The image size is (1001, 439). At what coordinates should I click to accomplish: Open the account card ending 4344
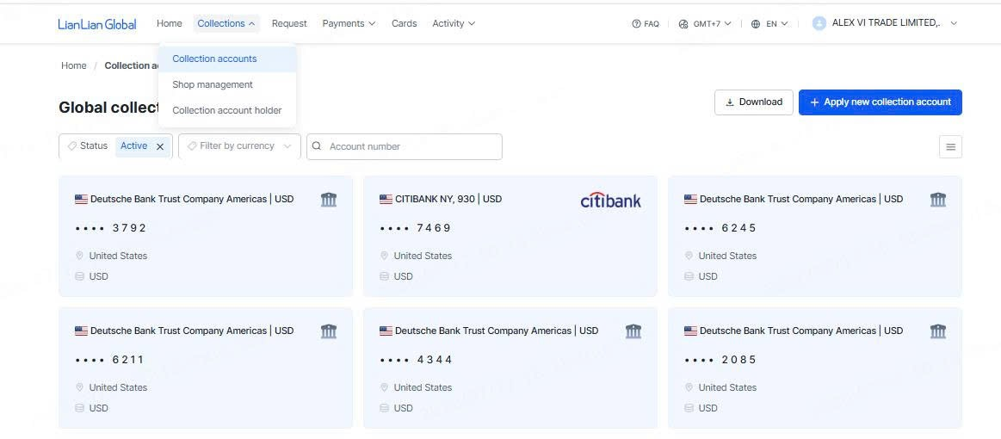click(510, 368)
